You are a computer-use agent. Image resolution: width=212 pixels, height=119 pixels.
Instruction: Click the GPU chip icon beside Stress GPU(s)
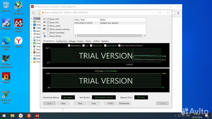(x=44, y=36)
